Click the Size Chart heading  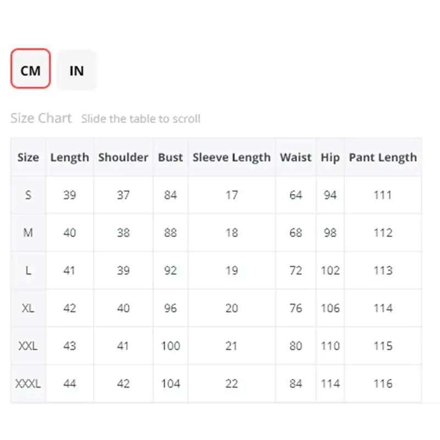41,118
